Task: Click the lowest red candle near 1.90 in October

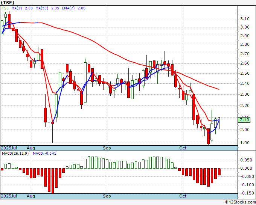Action: tap(208, 136)
